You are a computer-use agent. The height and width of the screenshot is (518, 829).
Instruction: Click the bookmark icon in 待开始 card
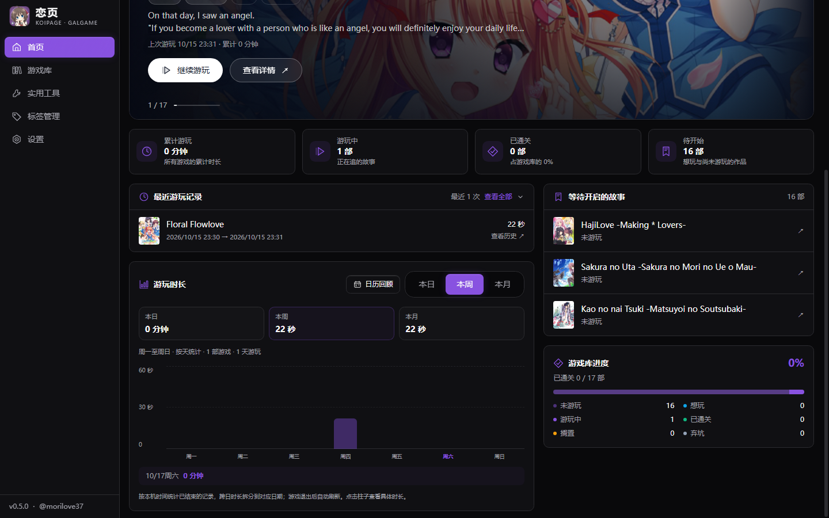[x=666, y=151]
